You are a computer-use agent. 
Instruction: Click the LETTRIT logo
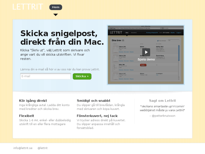(28, 7)
